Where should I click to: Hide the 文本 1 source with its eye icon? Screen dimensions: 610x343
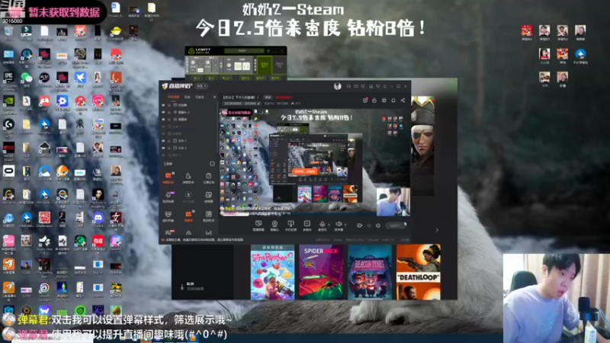click(x=163, y=141)
